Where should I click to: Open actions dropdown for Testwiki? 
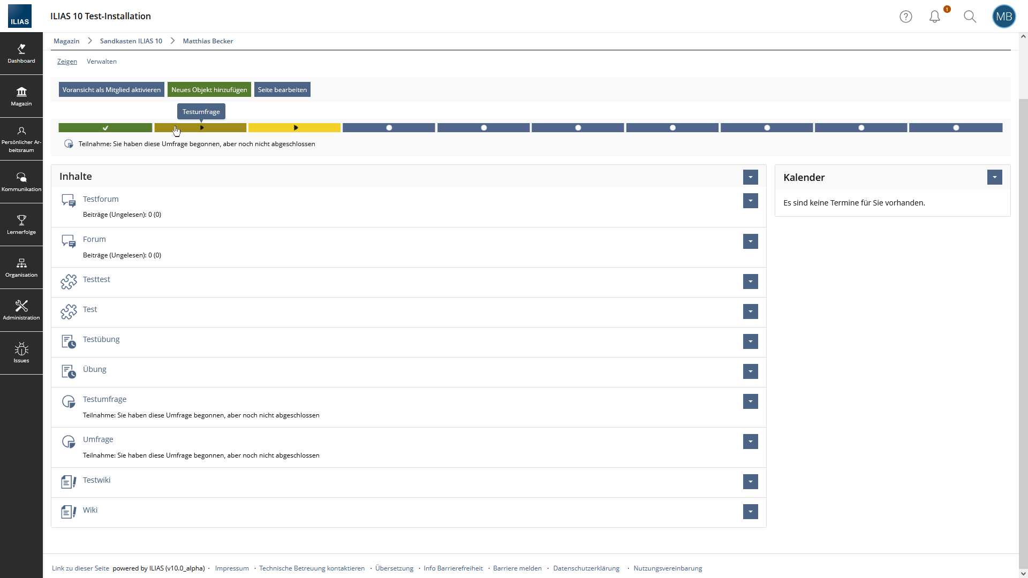click(750, 482)
